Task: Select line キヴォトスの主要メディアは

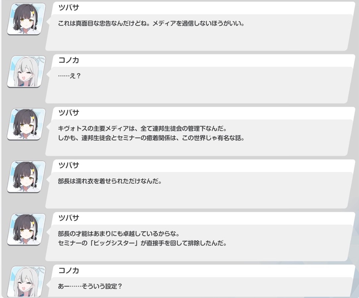Action: (x=142, y=129)
